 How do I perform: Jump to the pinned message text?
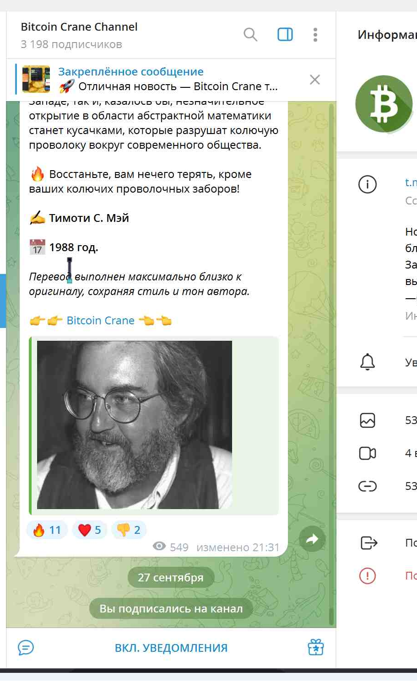(168, 79)
